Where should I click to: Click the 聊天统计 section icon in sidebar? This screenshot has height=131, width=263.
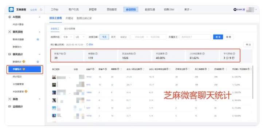pyautogui.click(x=9, y=54)
